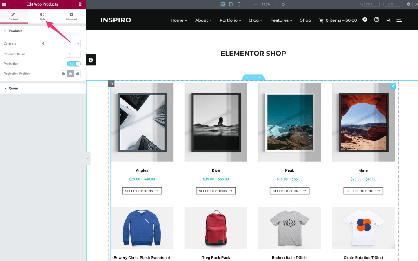Image resolution: width=418 pixels, height=261 pixels.
Task: Open the Elementor hamburger menu
Action: (x=4, y=4)
